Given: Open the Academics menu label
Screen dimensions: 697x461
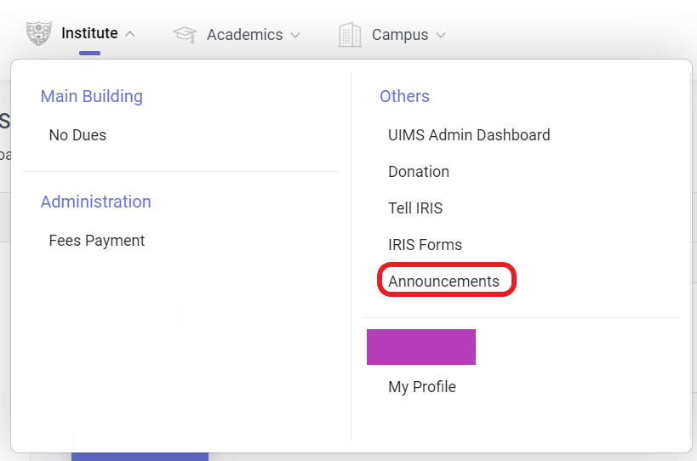Looking at the screenshot, I should [244, 35].
